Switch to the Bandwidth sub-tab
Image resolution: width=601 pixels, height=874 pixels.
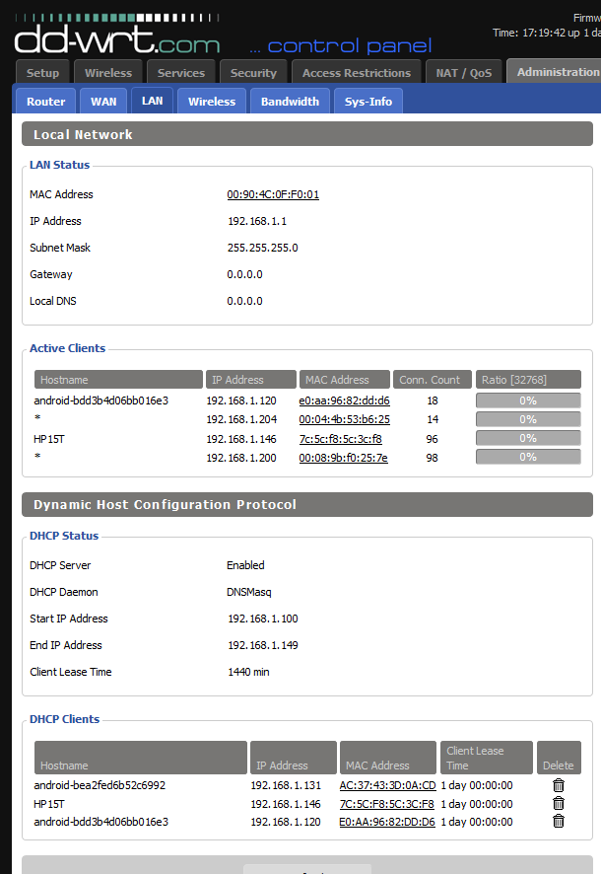click(x=290, y=102)
